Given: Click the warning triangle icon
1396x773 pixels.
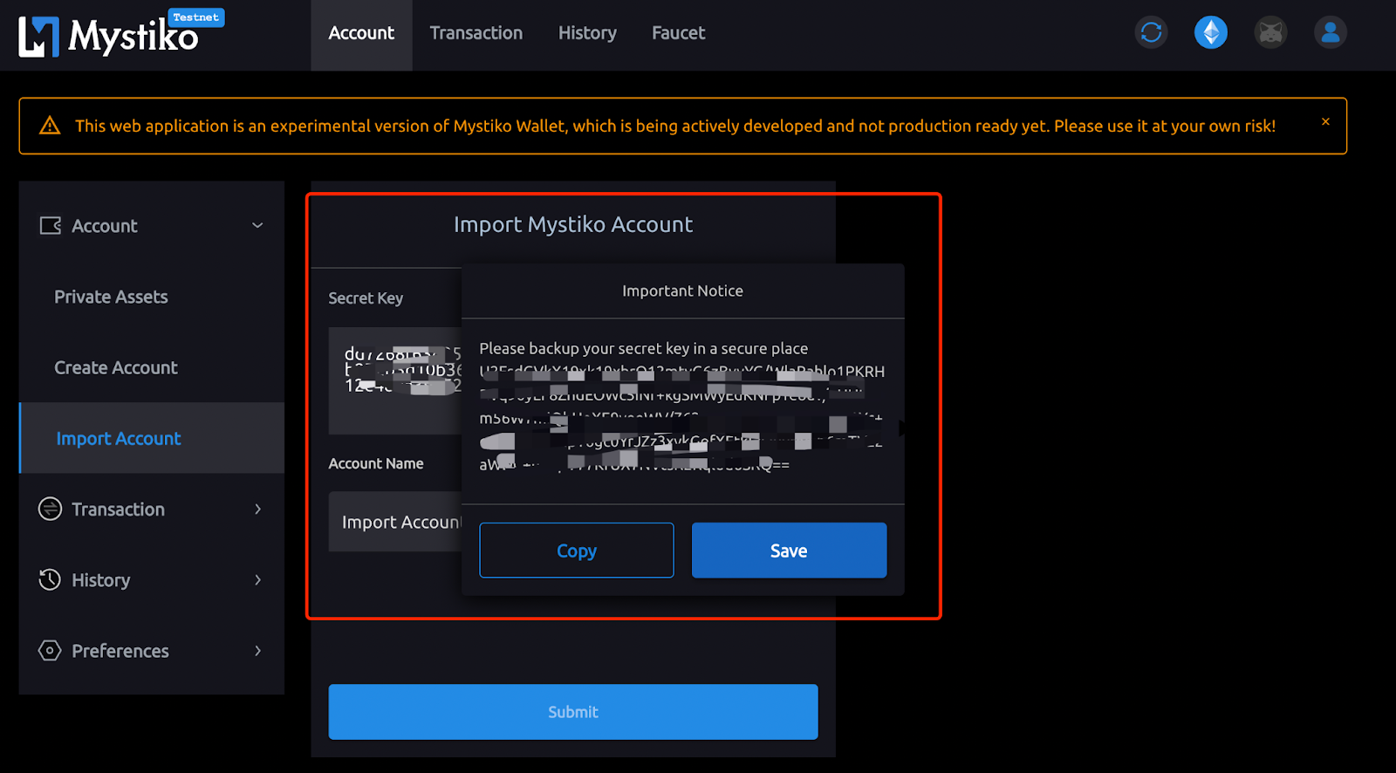Looking at the screenshot, I should click(x=50, y=126).
